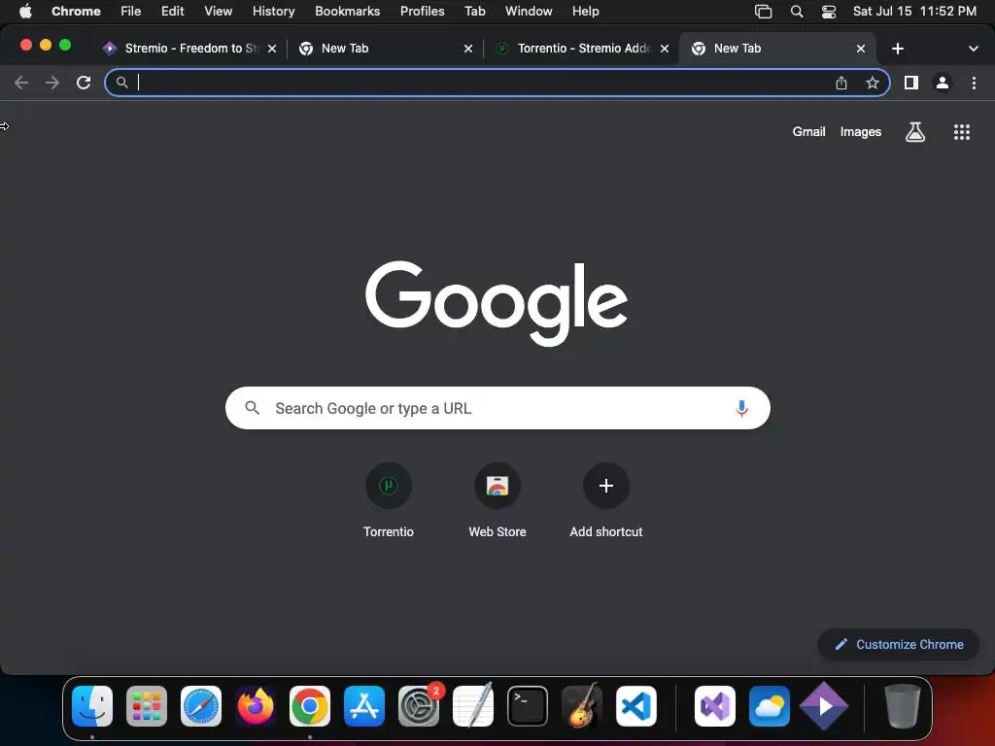Click the share icon in address bar
The image size is (995, 746).
pyautogui.click(x=841, y=83)
